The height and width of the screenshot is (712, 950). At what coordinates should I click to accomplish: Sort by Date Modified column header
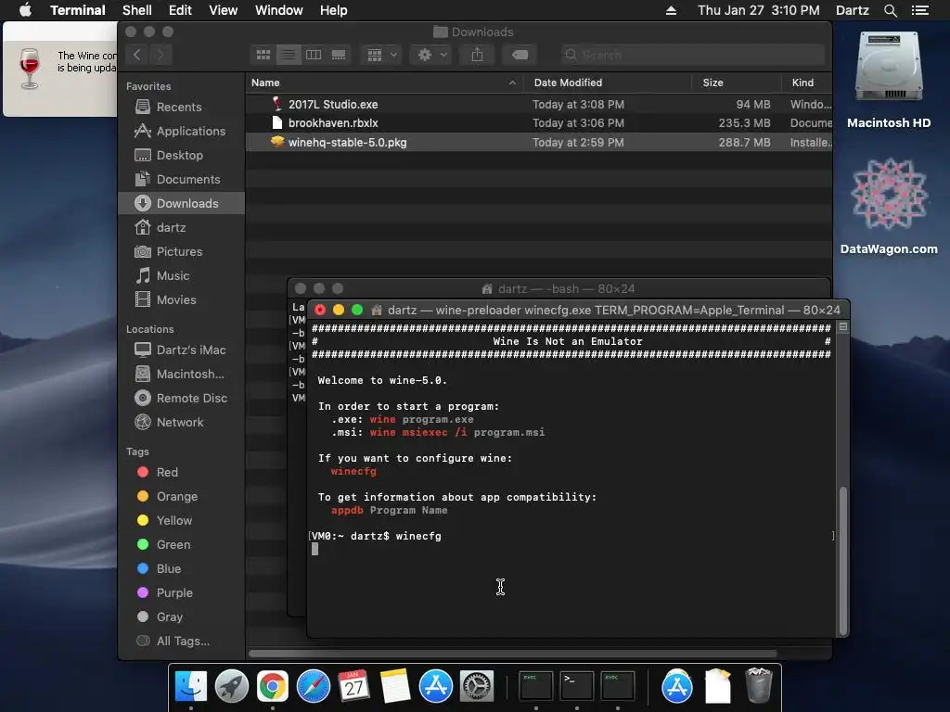(608, 83)
